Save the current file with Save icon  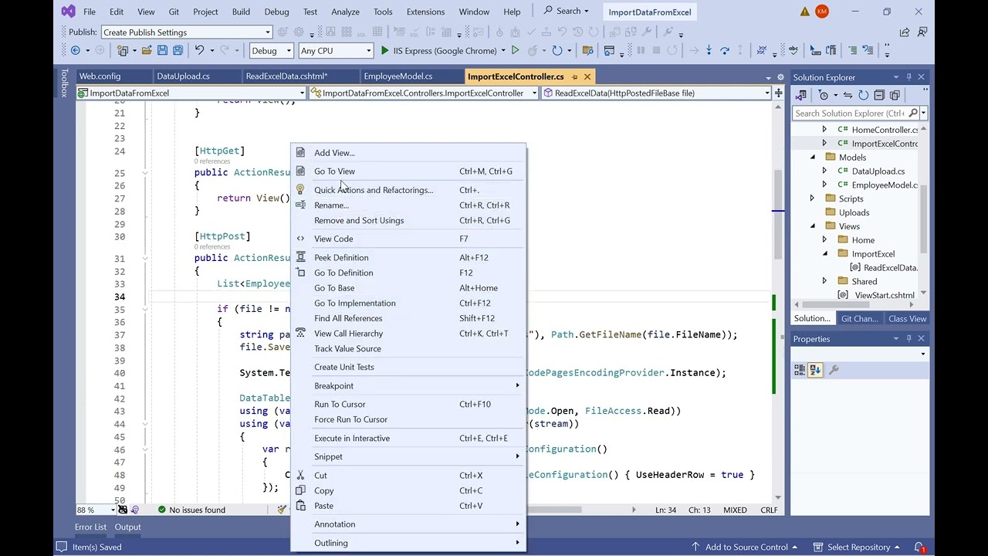[x=162, y=50]
